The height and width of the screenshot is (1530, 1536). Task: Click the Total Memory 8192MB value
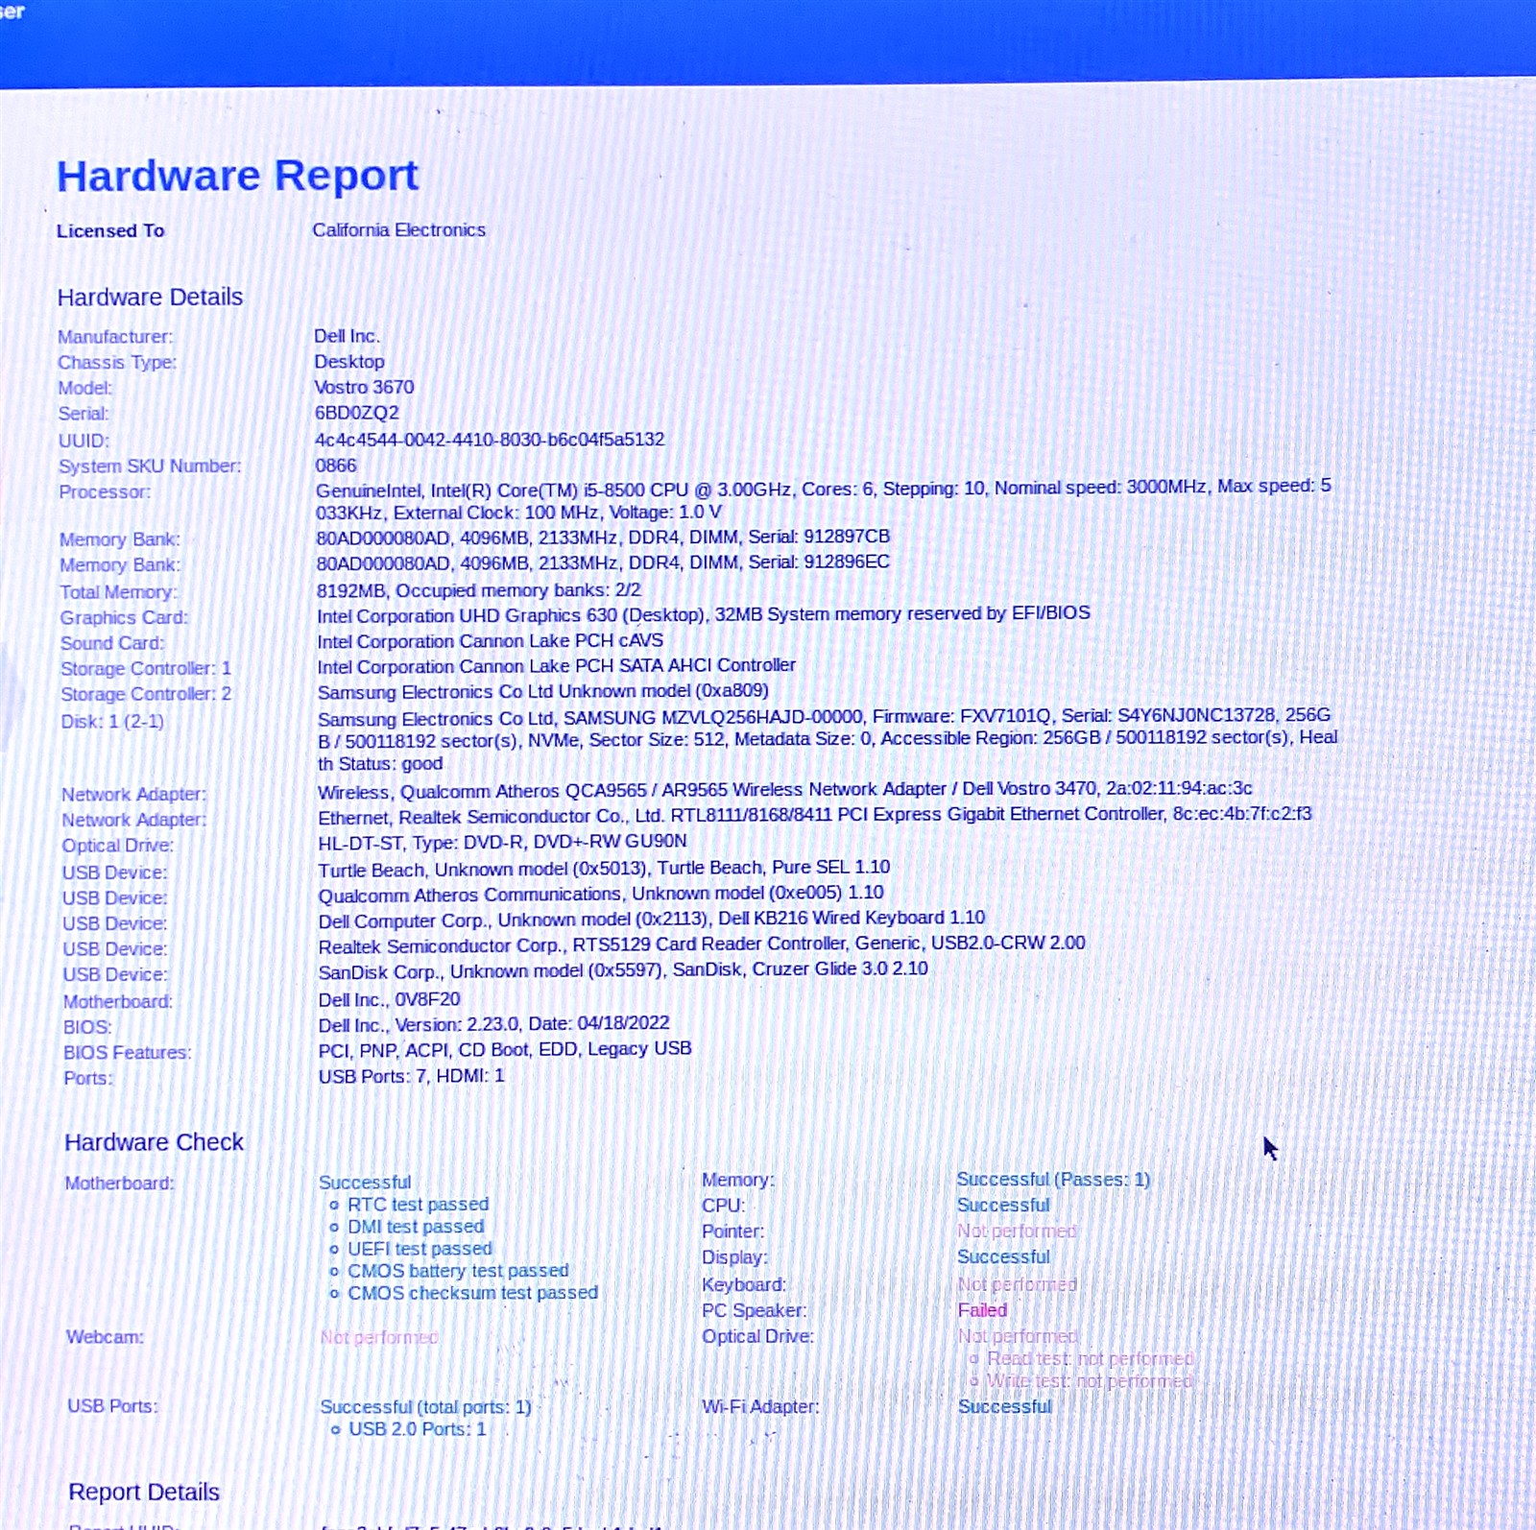(478, 590)
